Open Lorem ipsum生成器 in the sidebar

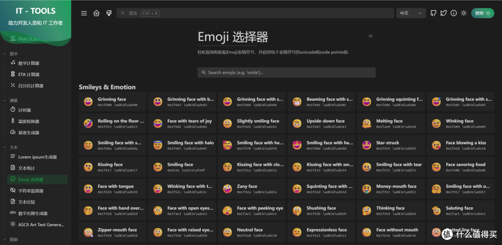point(37,157)
